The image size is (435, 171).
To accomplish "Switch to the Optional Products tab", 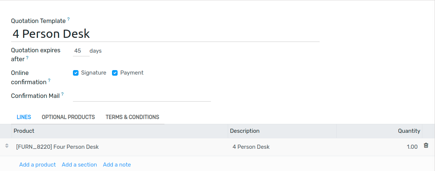I will pos(68,117).
